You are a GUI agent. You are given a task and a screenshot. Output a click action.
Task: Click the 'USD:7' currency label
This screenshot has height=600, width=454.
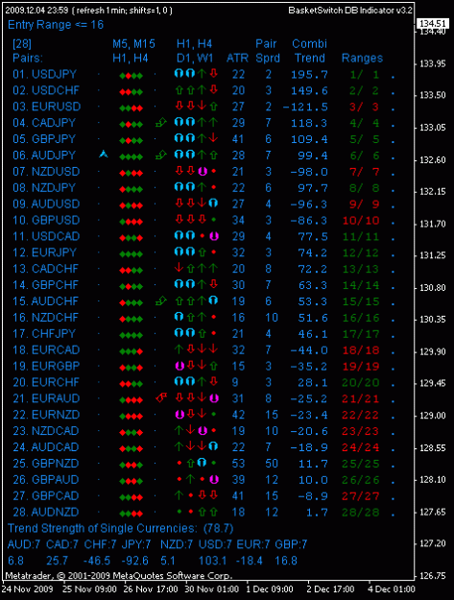click(x=215, y=544)
